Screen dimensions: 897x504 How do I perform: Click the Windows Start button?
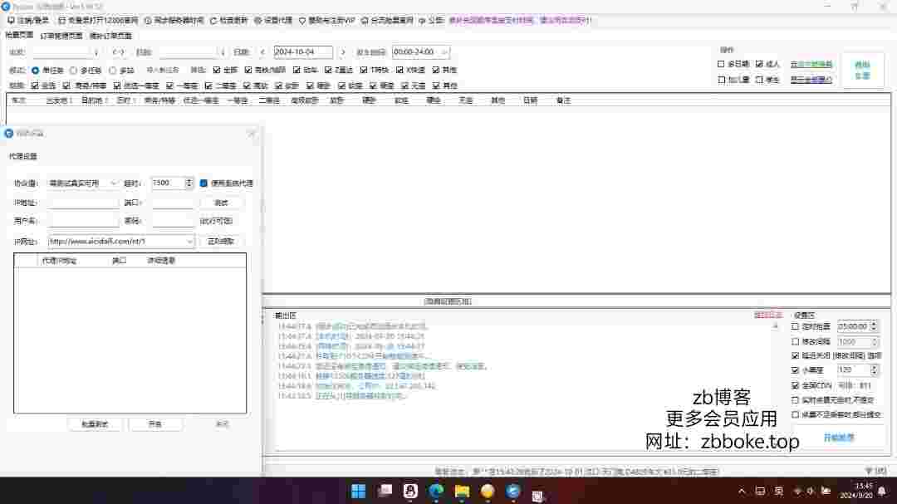(359, 491)
